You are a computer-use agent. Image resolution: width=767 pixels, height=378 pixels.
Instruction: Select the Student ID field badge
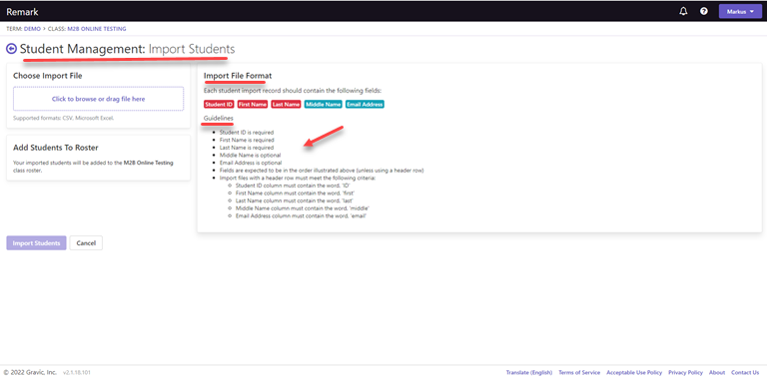click(219, 105)
